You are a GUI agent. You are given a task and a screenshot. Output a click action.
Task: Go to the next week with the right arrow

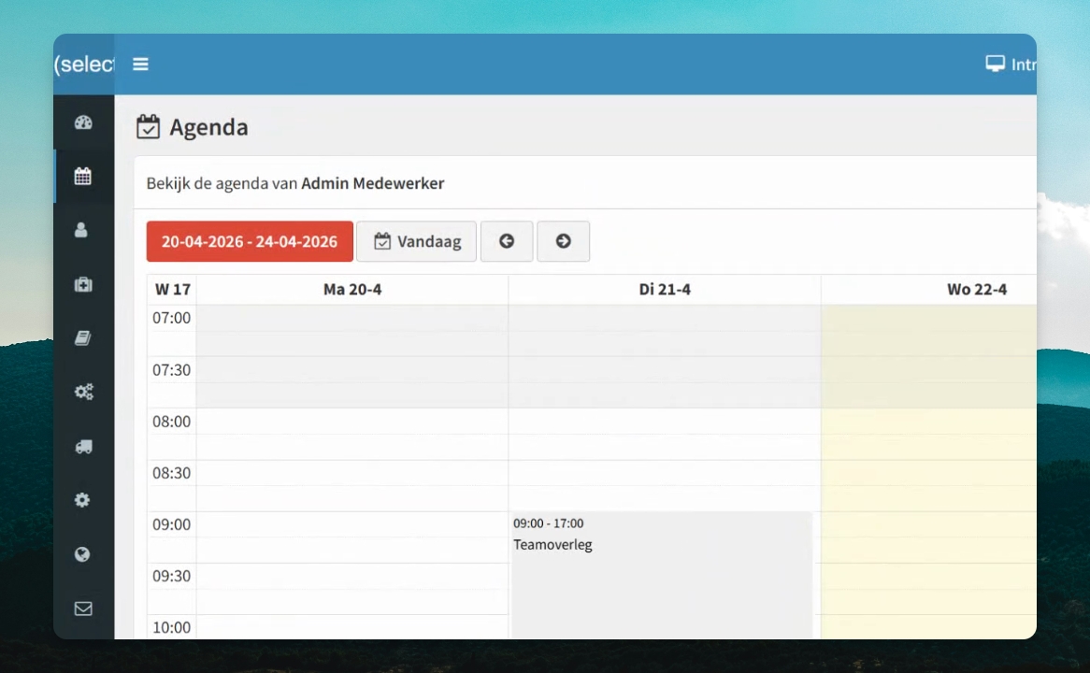(x=563, y=241)
